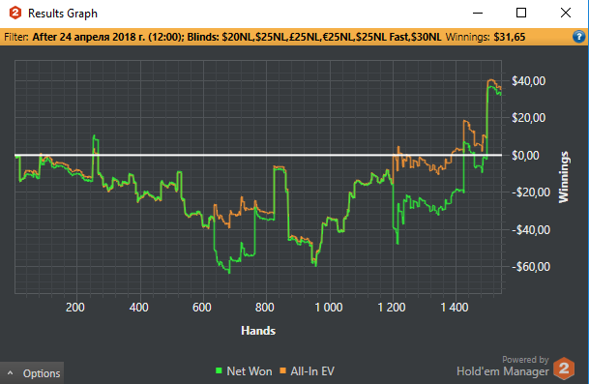Minimize the Results Graph window

478,14
